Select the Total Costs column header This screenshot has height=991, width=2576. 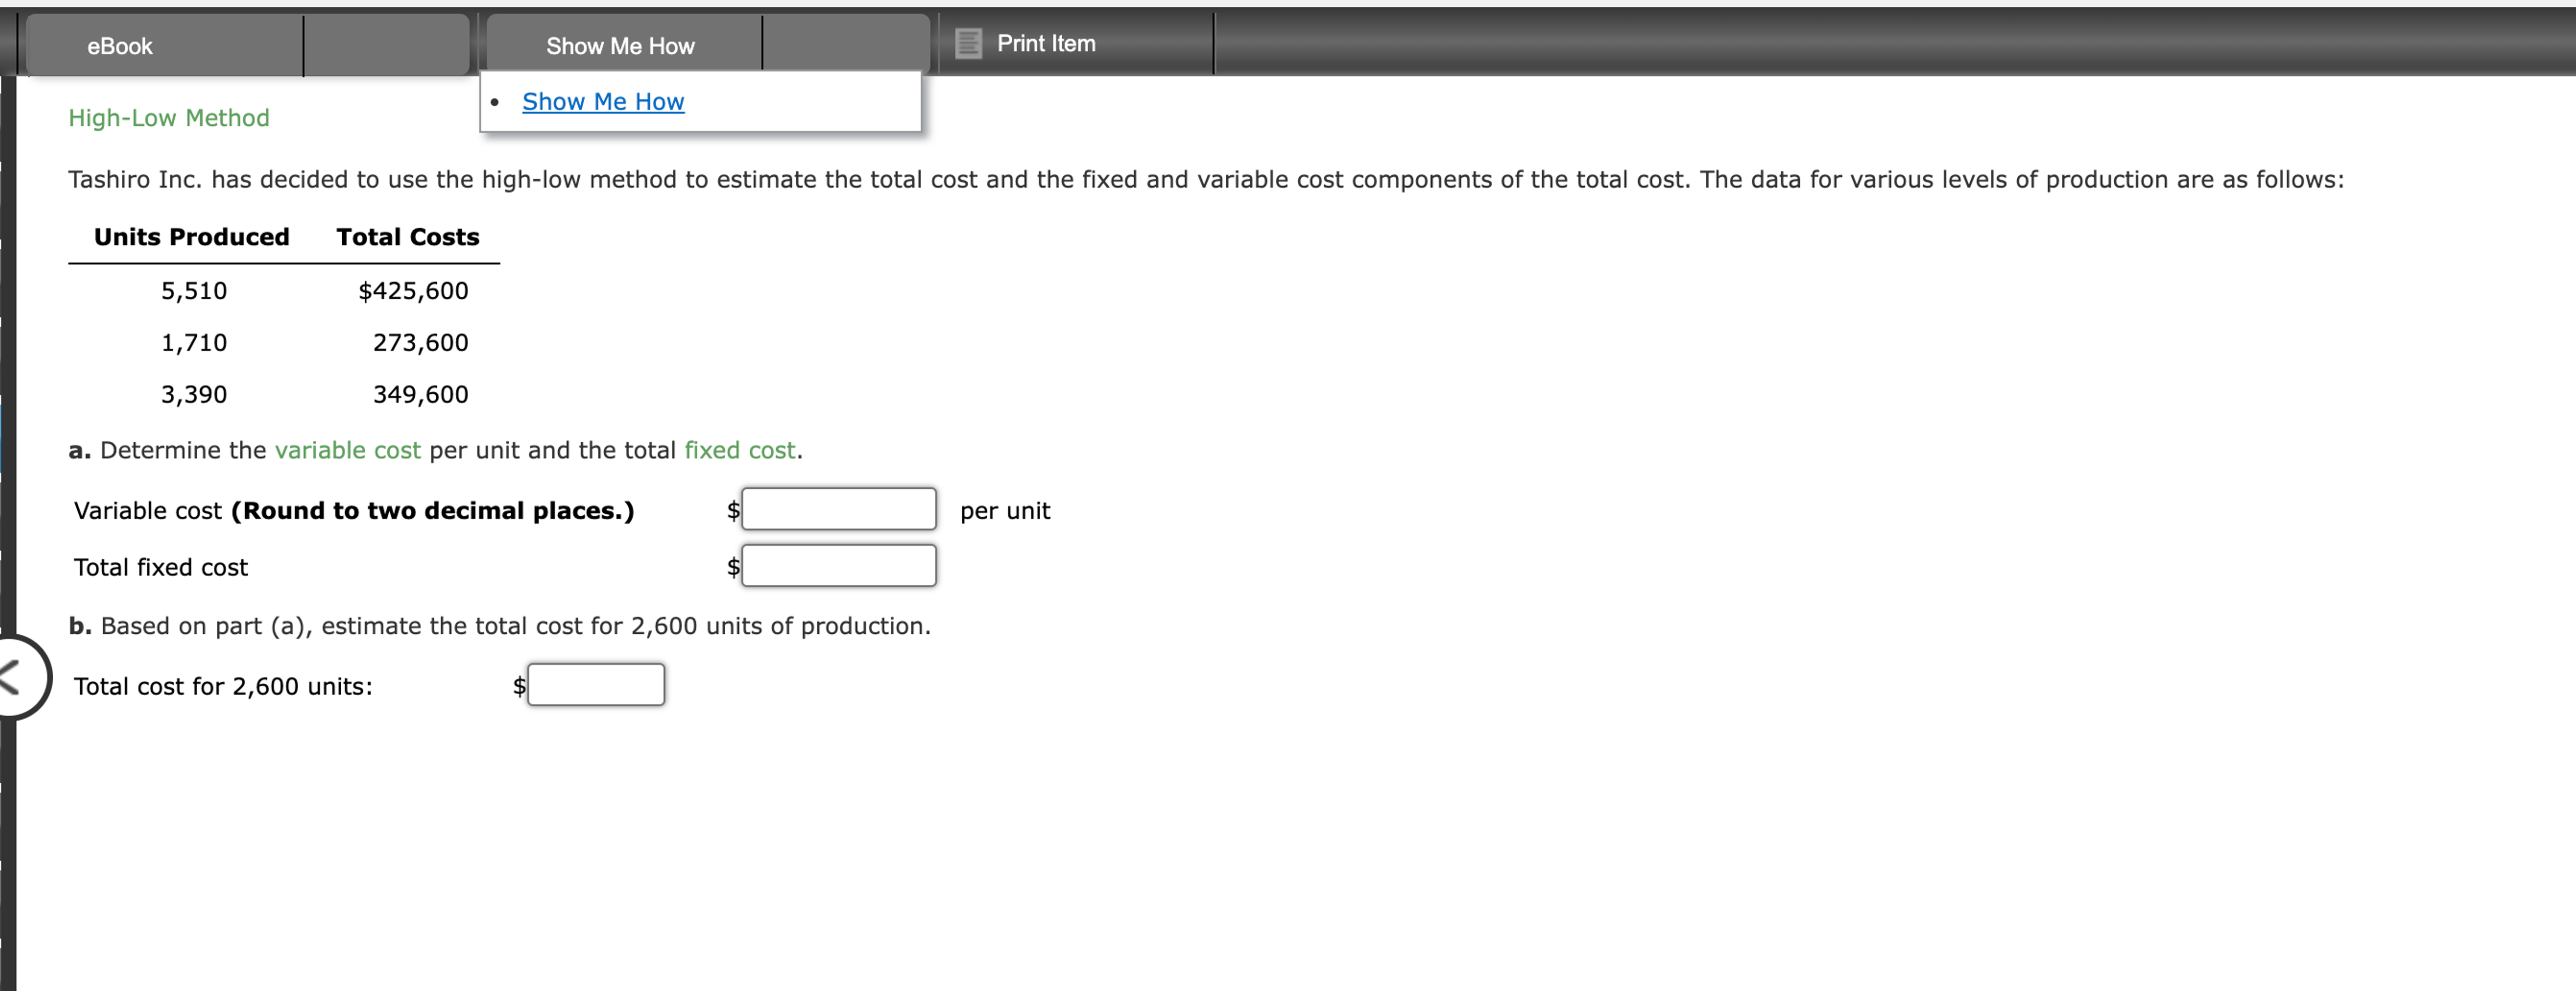[407, 237]
